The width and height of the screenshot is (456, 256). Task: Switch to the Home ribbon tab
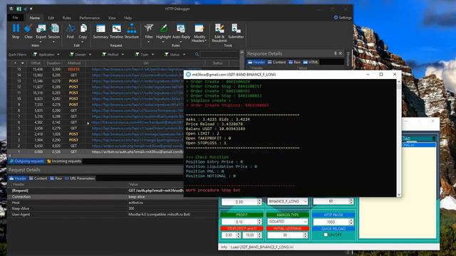tap(35, 18)
